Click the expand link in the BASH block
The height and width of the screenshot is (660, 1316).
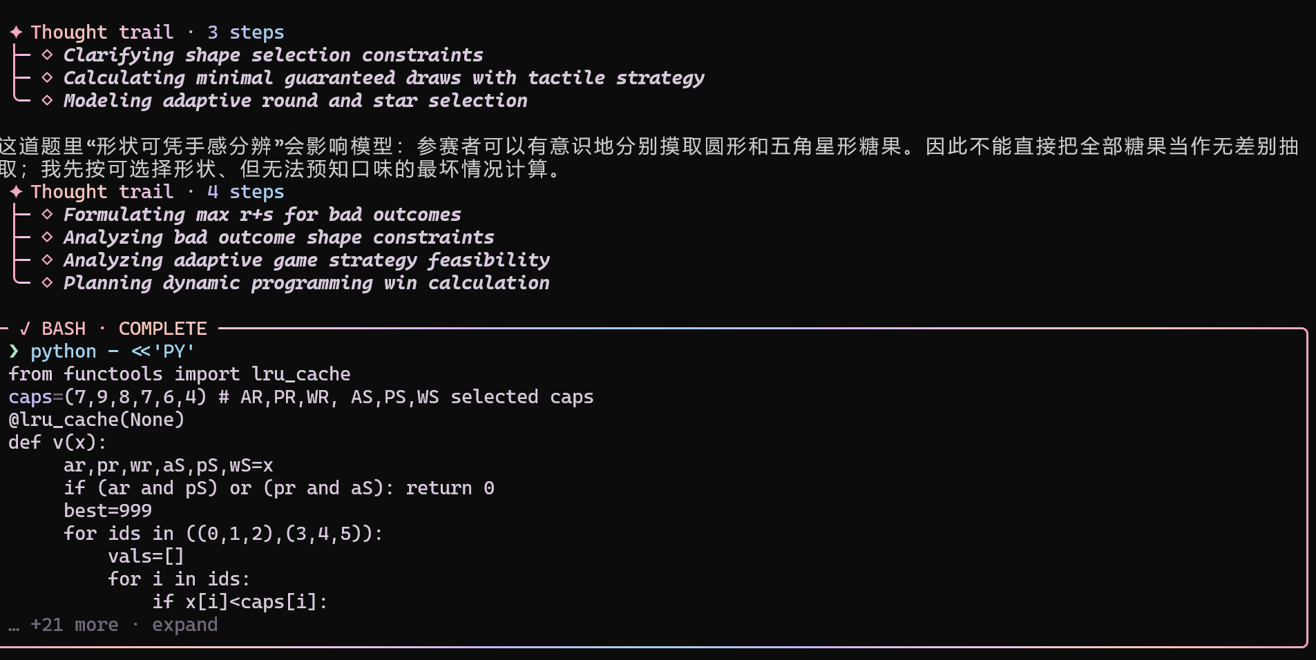pyautogui.click(x=184, y=625)
